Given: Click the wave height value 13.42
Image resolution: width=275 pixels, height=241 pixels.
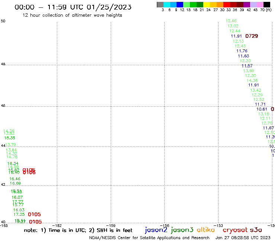Looking at the screenshot, I should 256,90.
